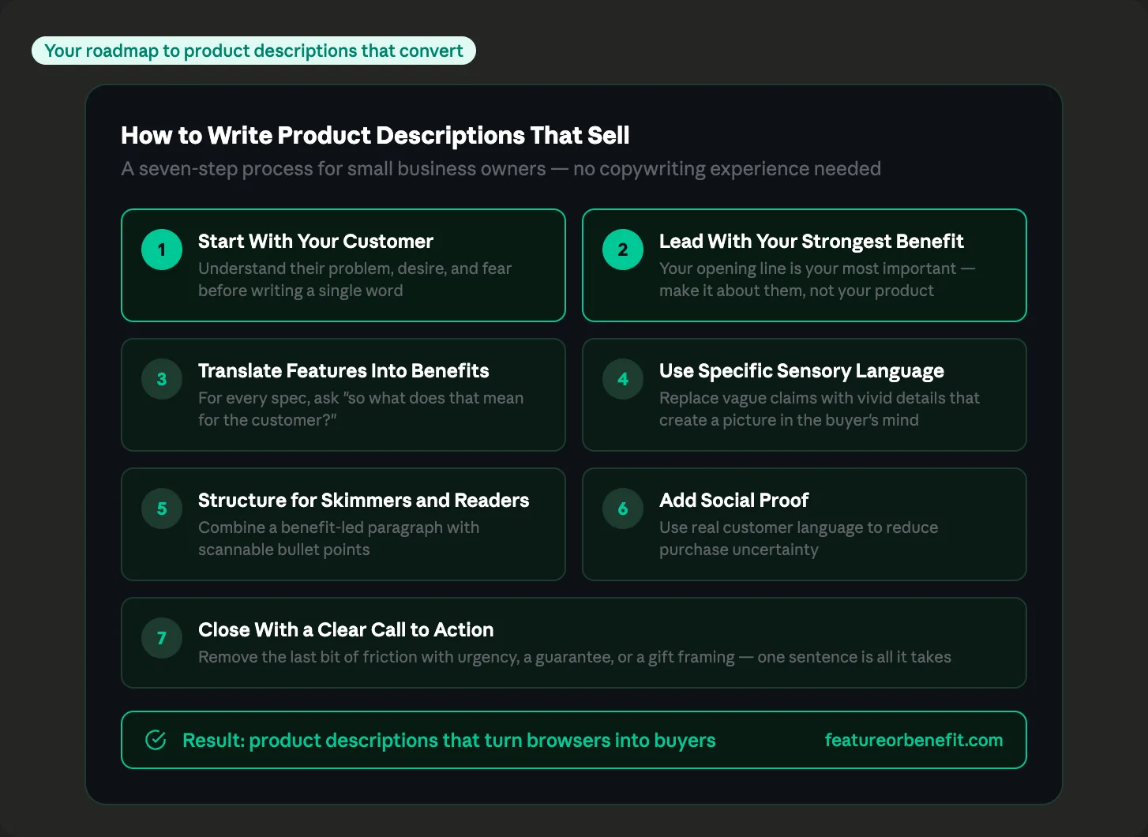
Task: Click the step 1 number circle
Action: pos(162,250)
